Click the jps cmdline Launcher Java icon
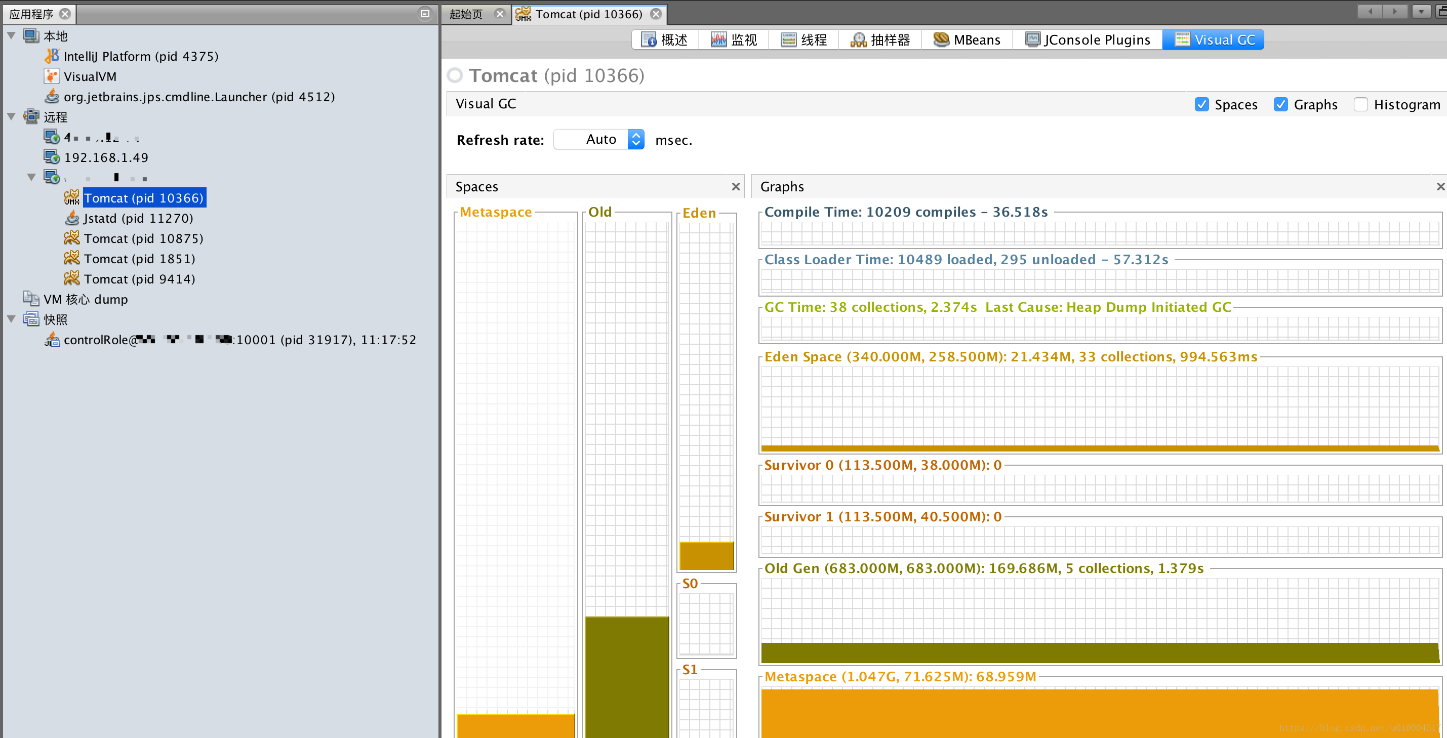Image resolution: width=1447 pixels, height=738 pixels. pyautogui.click(x=52, y=96)
